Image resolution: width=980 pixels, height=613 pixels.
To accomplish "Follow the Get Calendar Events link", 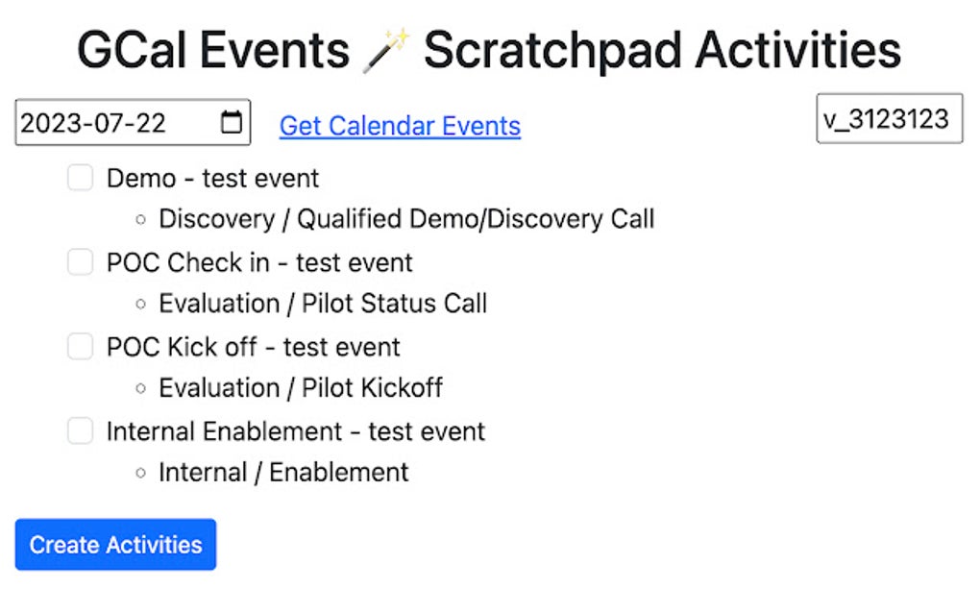I will click(400, 126).
